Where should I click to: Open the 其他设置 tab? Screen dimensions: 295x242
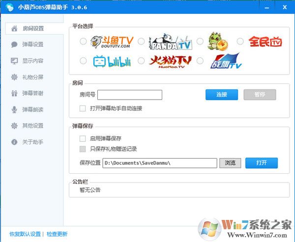tap(32, 126)
